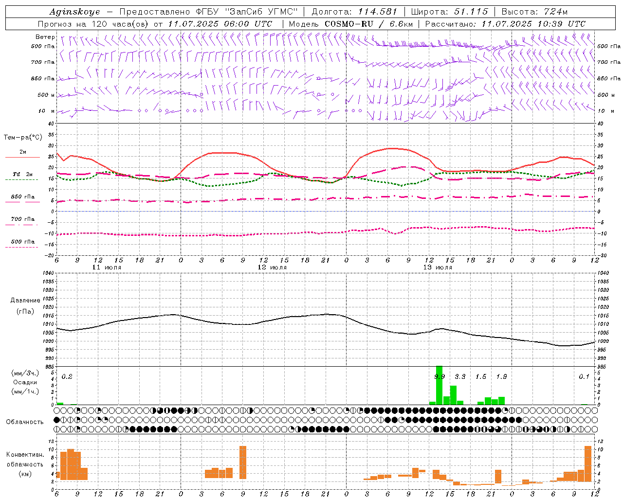Click the "12 июля" date label
This screenshot has width=623, height=498.
[272, 267]
